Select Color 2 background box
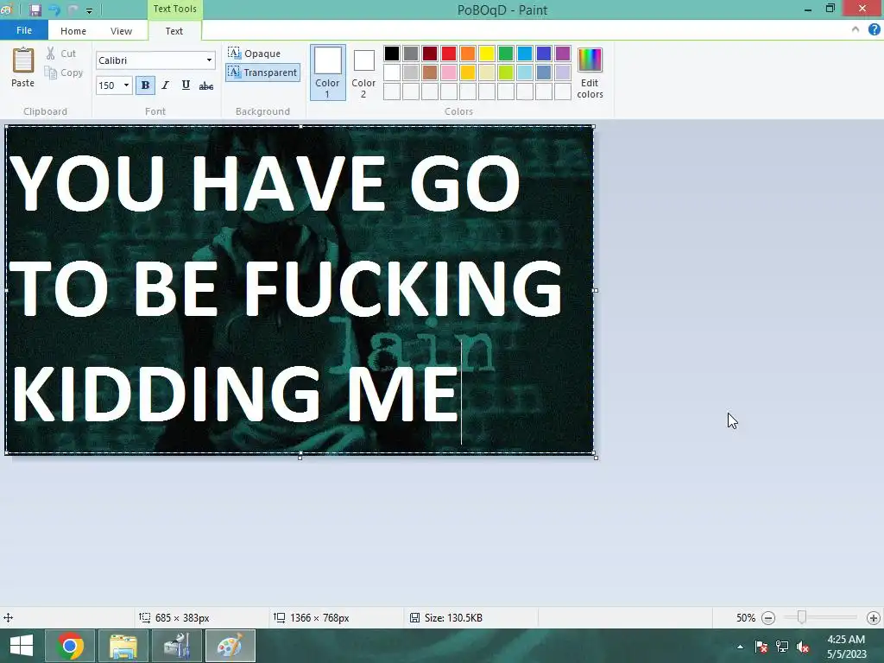 click(x=363, y=73)
